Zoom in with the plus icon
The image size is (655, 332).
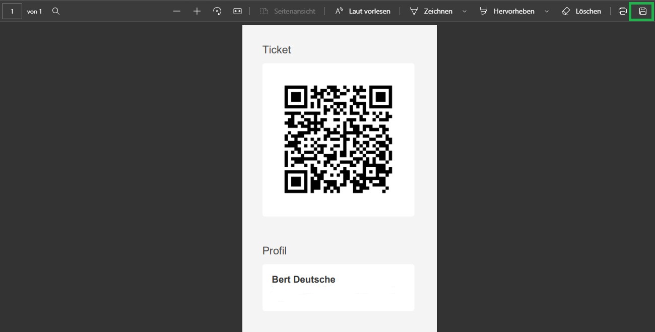click(x=197, y=11)
